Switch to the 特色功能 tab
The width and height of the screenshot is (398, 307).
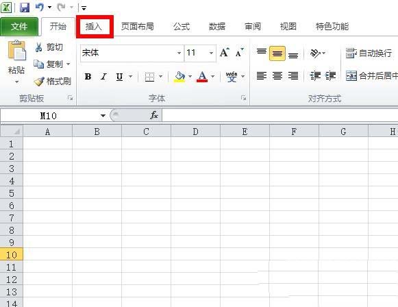[332, 27]
